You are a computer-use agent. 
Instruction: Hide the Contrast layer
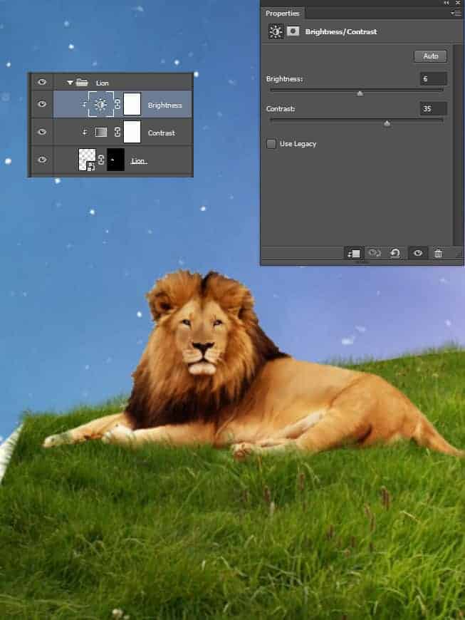42,133
